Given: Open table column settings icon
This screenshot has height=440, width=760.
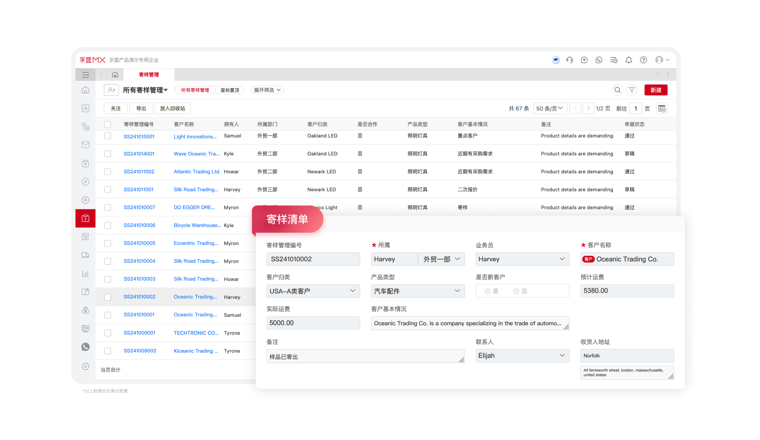Looking at the screenshot, I should point(662,108).
